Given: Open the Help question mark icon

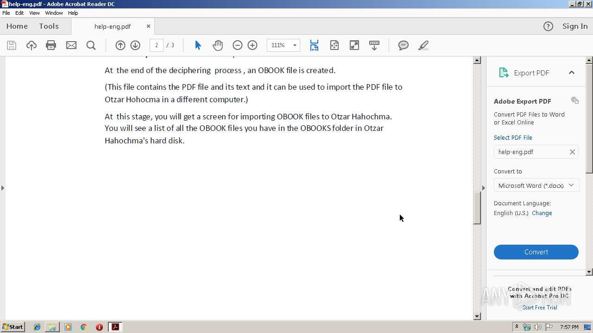Looking at the screenshot, I should tap(548, 26).
